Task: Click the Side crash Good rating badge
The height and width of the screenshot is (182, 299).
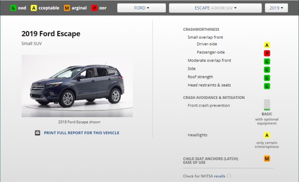Action: [x=267, y=70]
